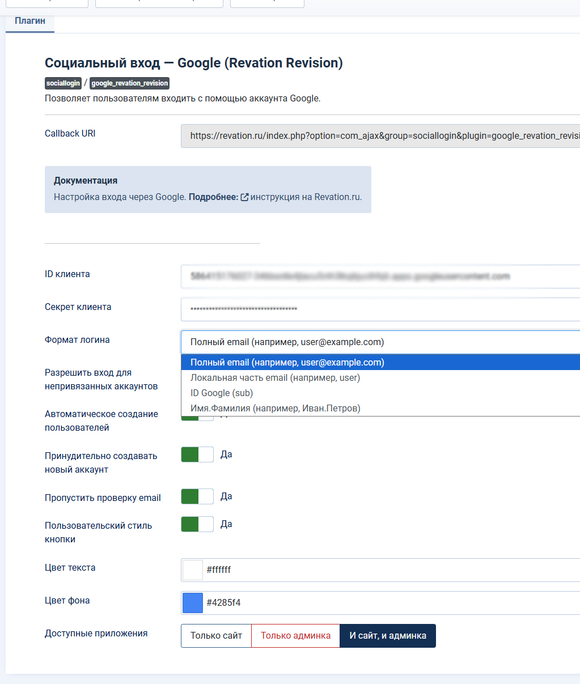
Task: Open the инструкция на Revation.ru link
Action: point(306,197)
